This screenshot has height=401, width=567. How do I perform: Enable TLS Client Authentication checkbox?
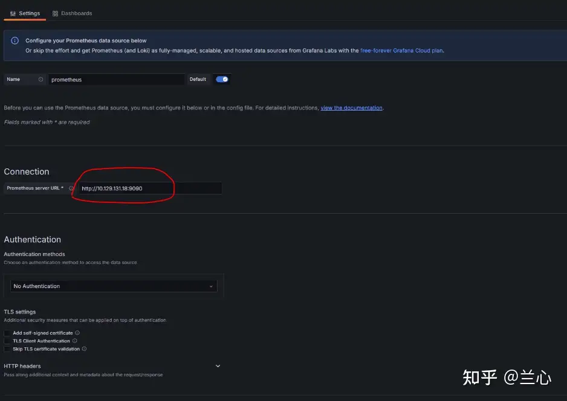[x=7, y=341]
